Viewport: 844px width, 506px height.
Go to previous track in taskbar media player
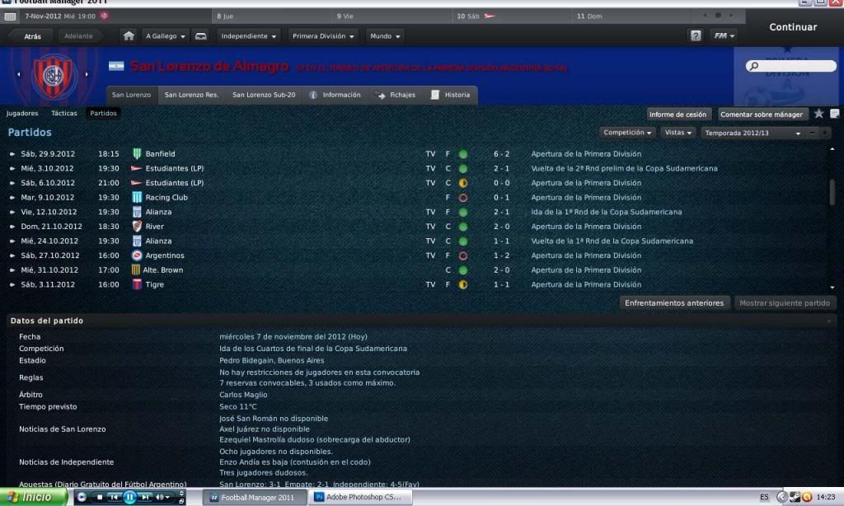pyautogui.click(x=114, y=498)
